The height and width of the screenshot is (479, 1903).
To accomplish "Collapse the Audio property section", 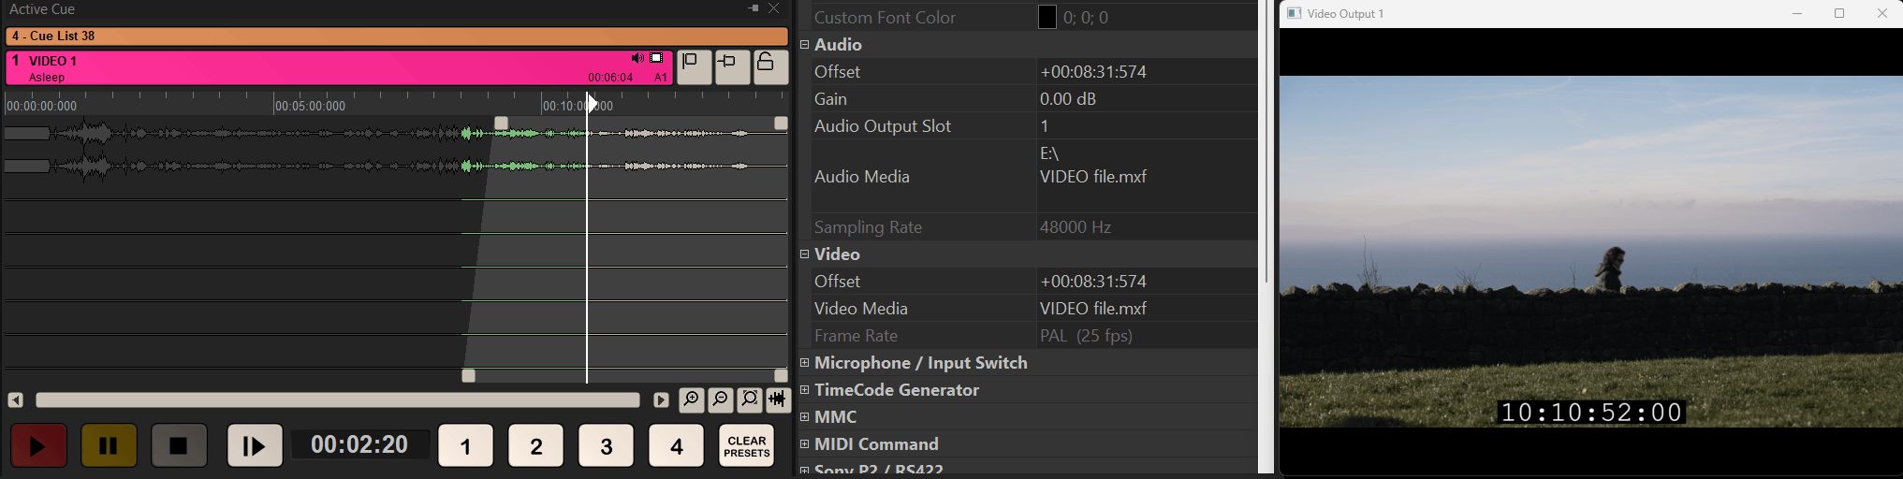I will point(804,44).
